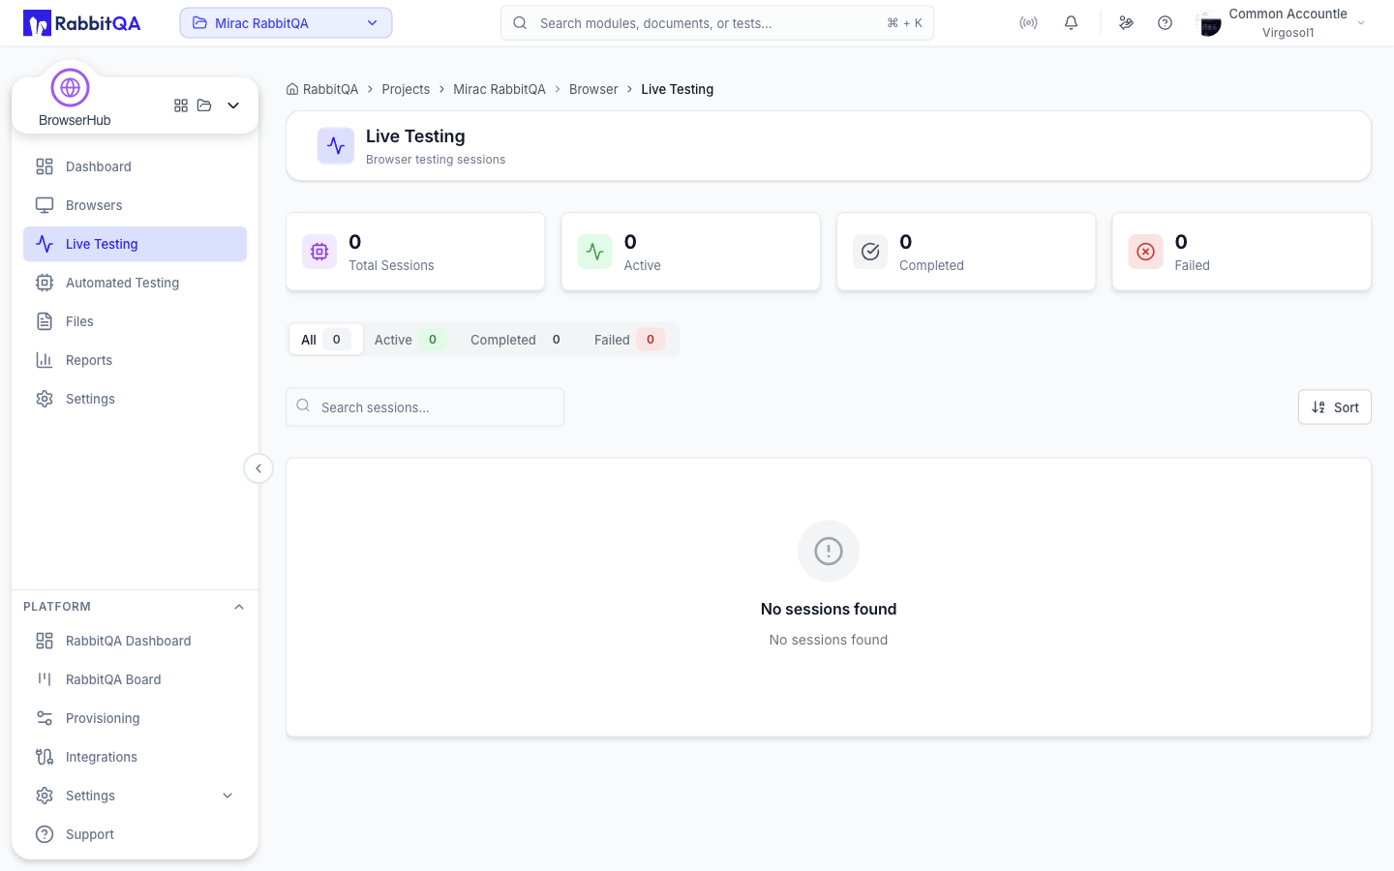Image resolution: width=1394 pixels, height=871 pixels.
Task: Go to Projects in the breadcrumb
Action: 406,89
